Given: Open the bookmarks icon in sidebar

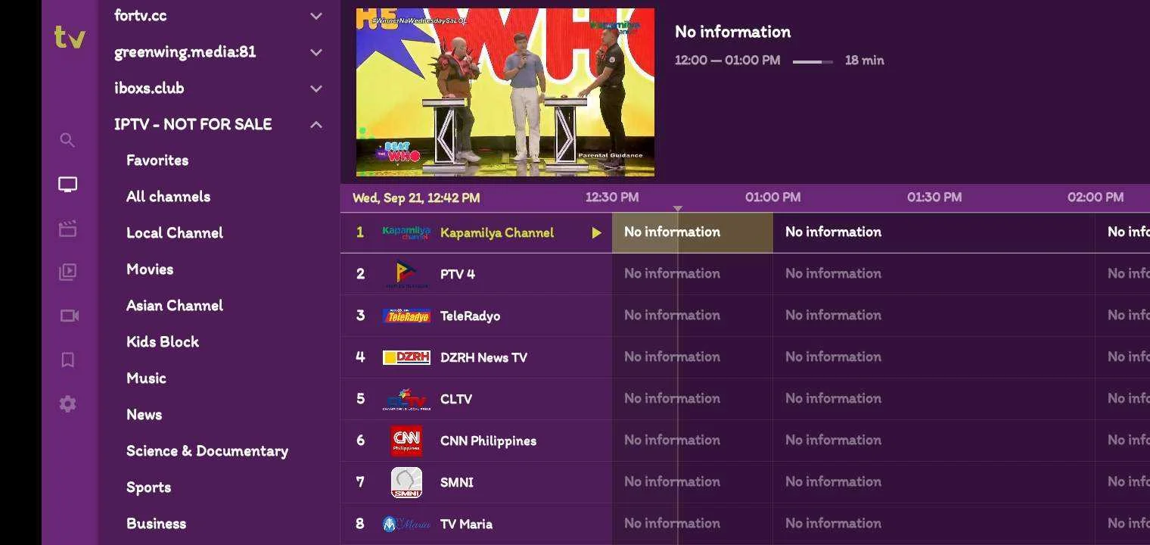Looking at the screenshot, I should 67,360.
